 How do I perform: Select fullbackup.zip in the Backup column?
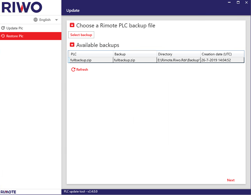[135, 60]
